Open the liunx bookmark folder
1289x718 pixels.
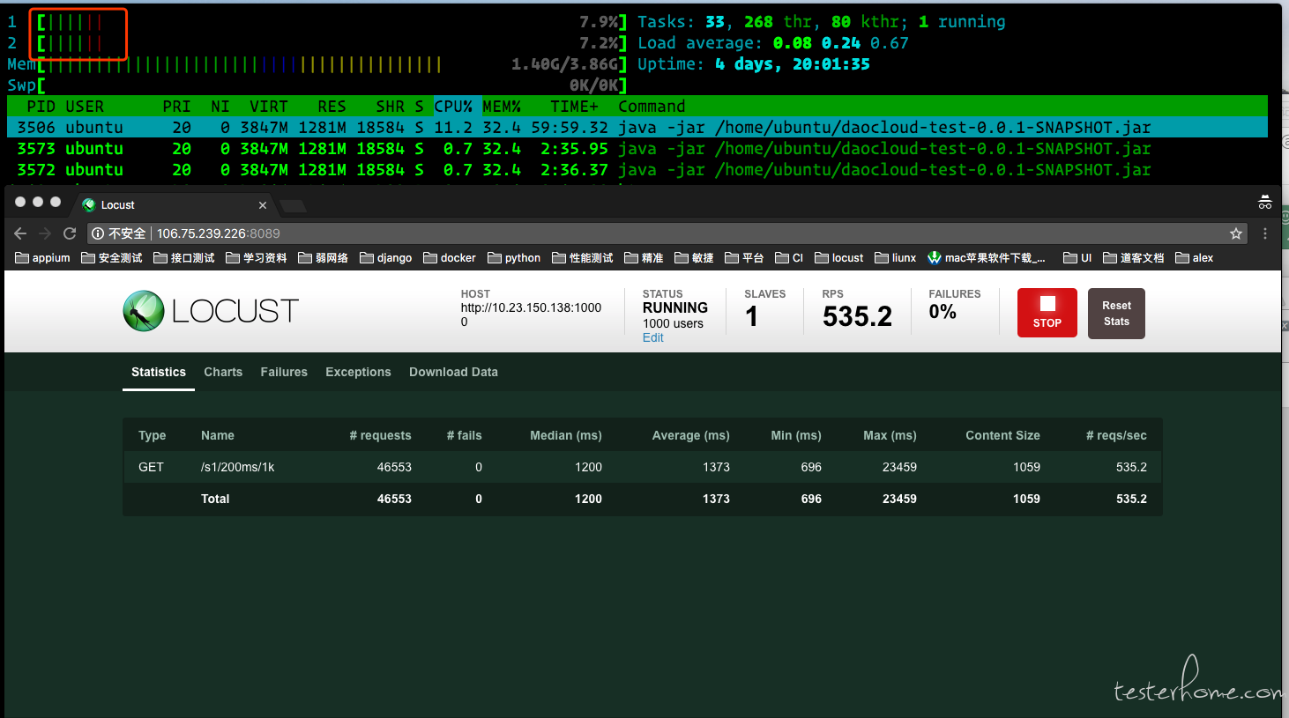896,258
